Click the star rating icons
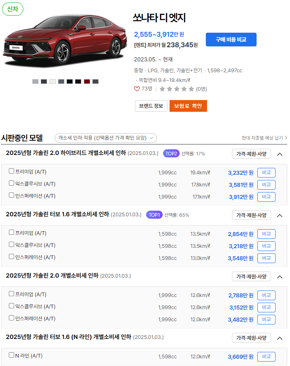290x366 pixels. click(x=176, y=89)
